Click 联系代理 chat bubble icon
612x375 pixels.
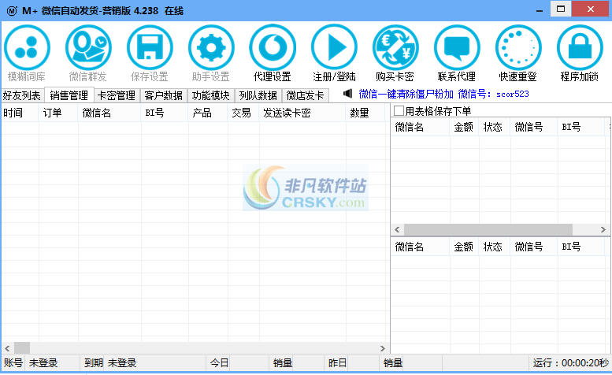[x=457, y=47]
